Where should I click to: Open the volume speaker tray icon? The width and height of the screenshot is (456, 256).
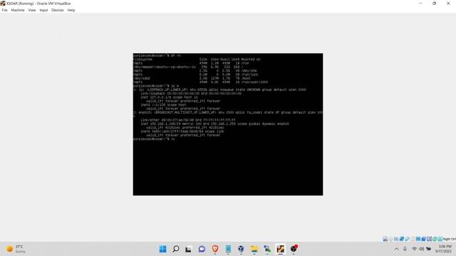click(421, 249)
